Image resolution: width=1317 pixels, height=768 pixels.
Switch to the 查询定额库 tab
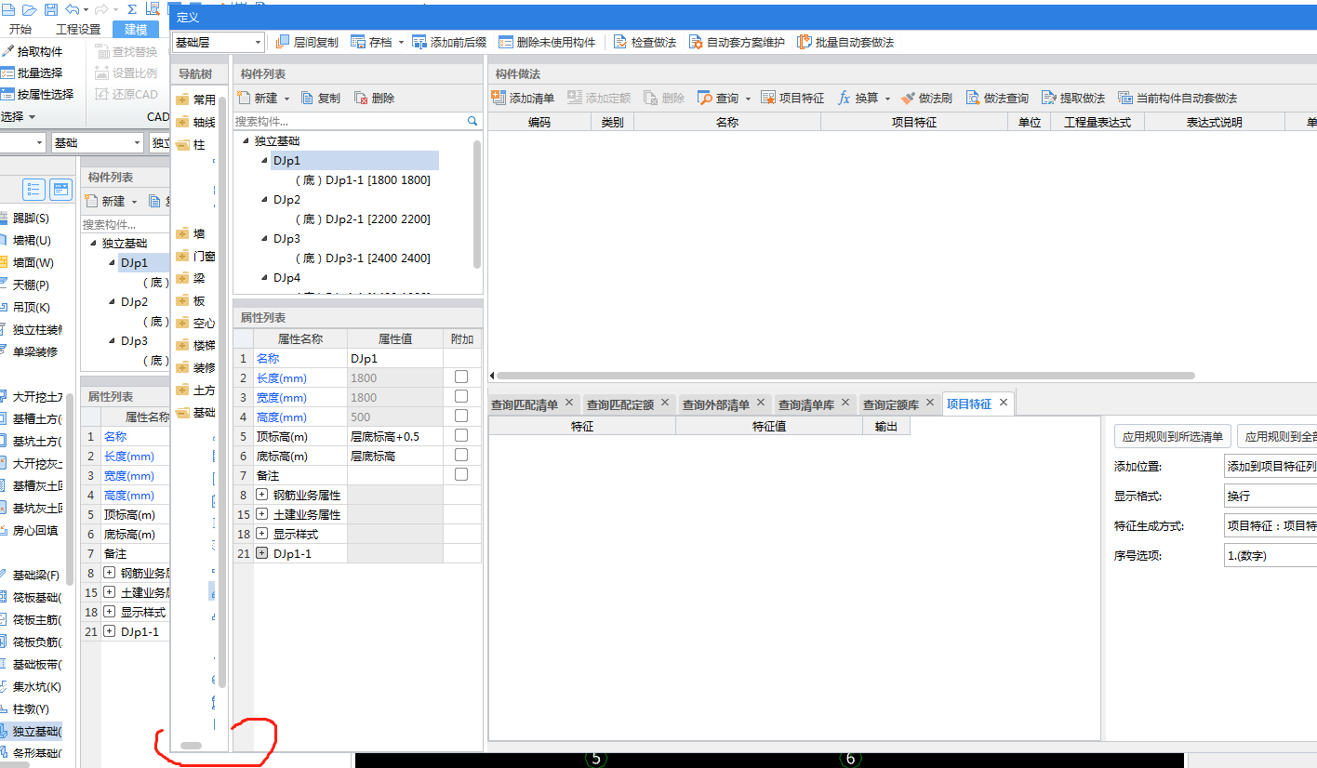coord(891,404)
